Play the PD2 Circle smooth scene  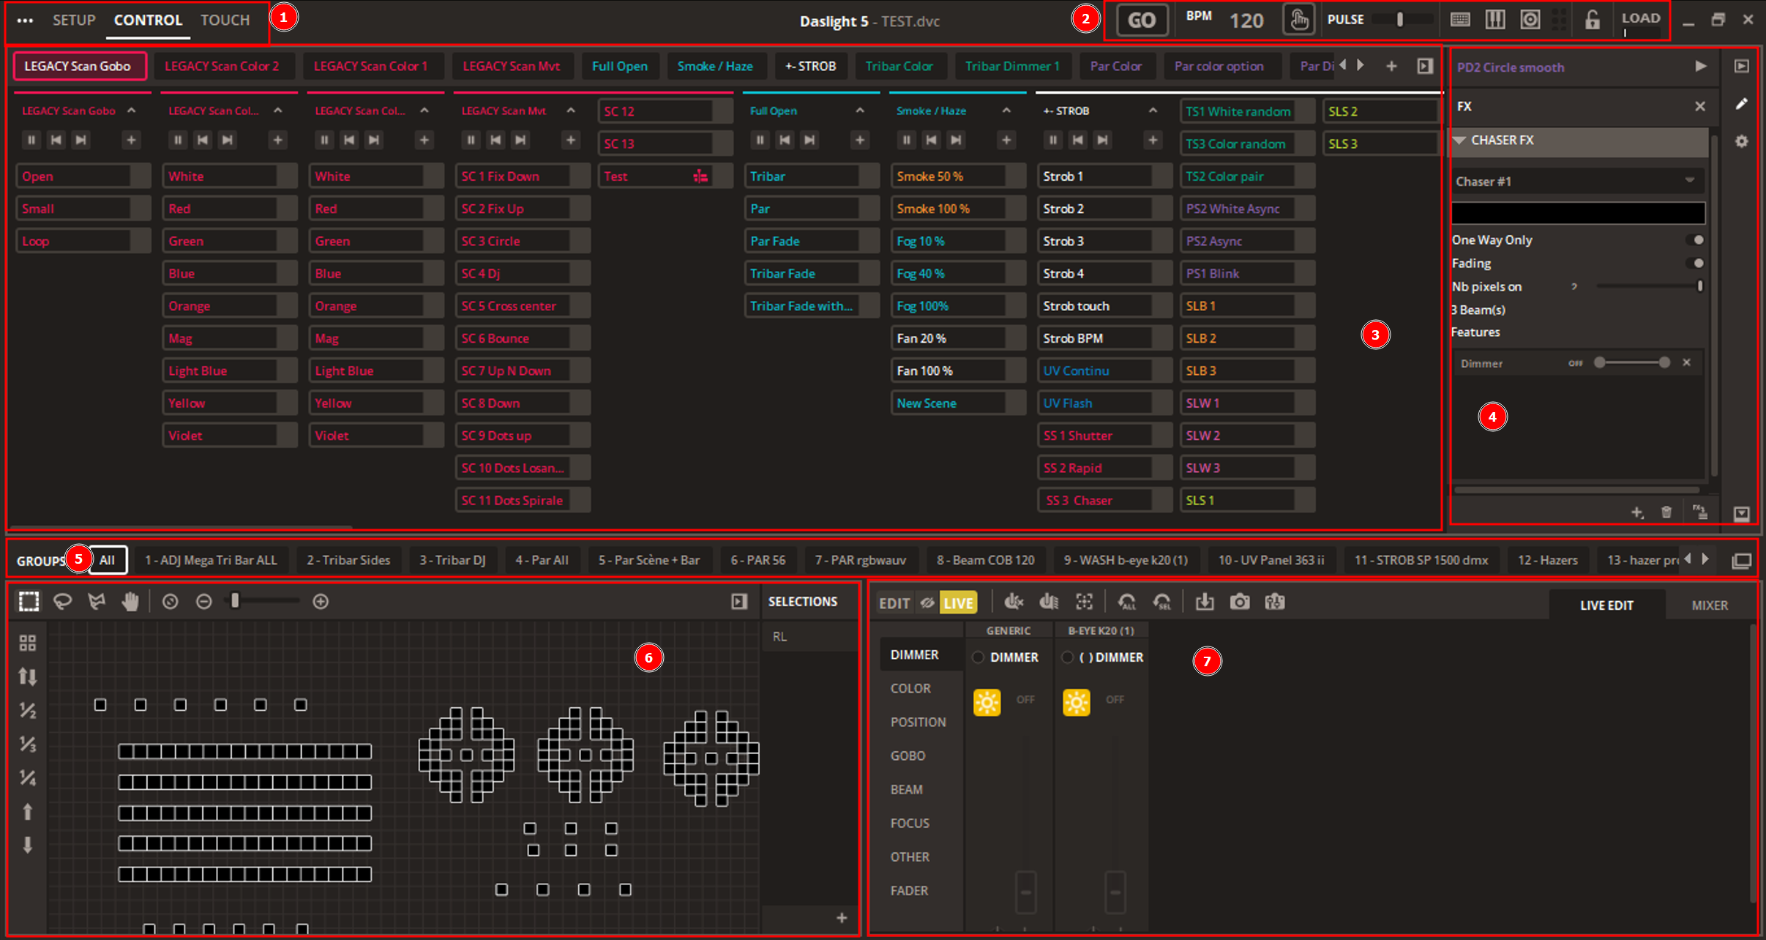(x=1701, y=67)
